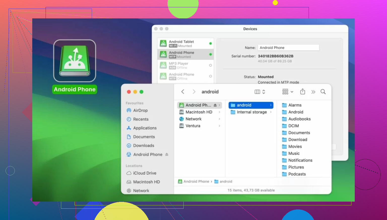
Task: Go forward in the Finder window
Action: click(194, 92)
